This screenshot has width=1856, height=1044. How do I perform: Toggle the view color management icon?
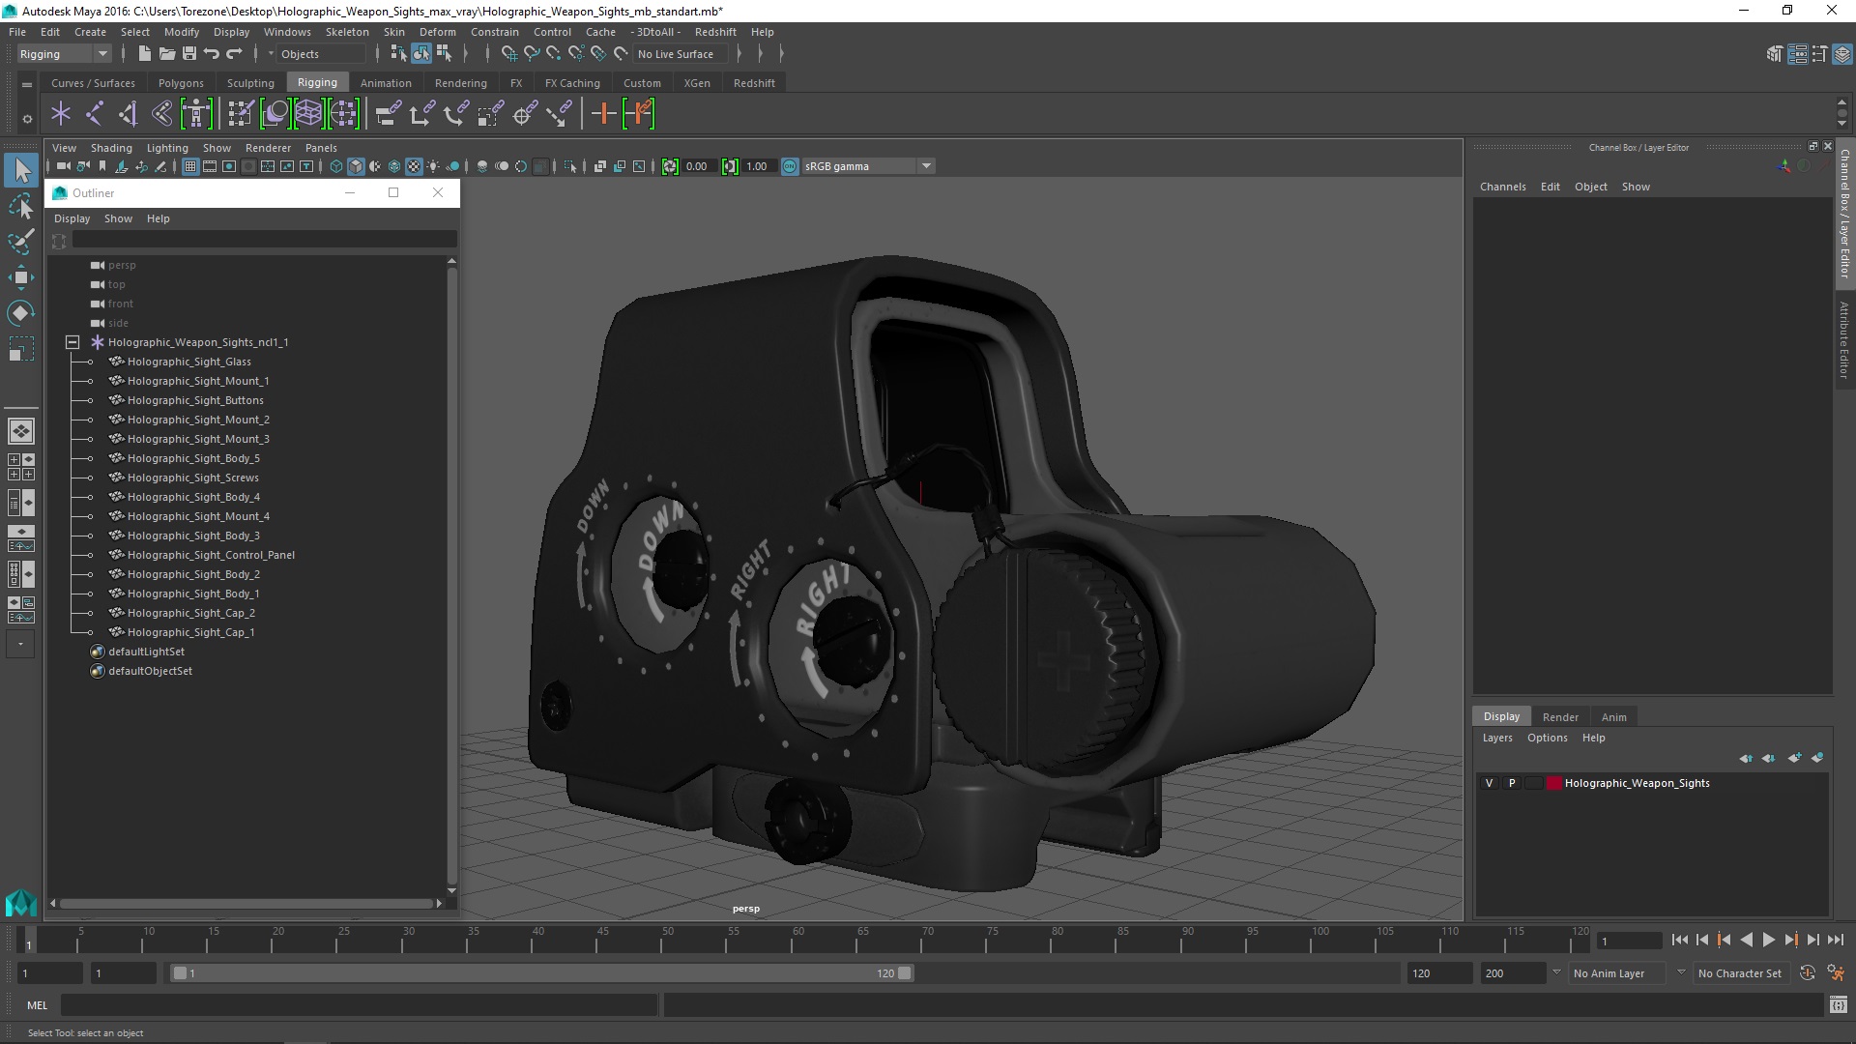[790, 166]
